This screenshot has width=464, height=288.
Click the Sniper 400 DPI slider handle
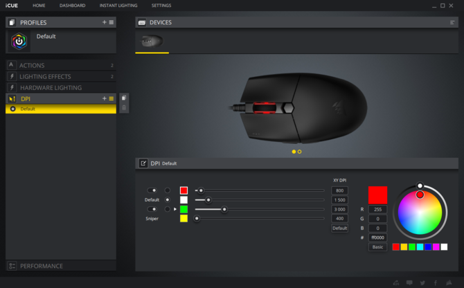[x=197, y=219]
